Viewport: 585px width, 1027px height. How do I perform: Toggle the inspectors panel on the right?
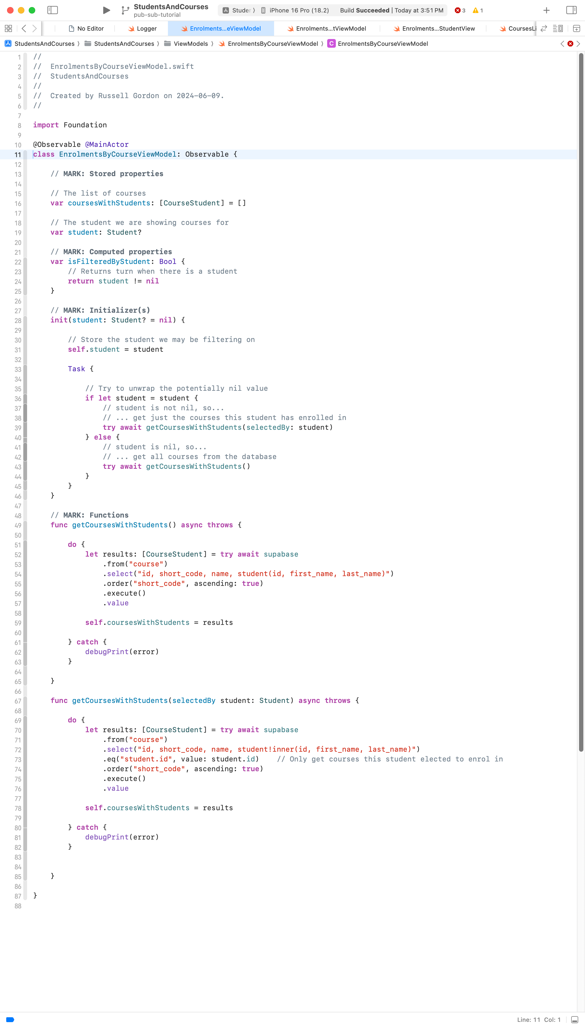pyautogui.click(x=571, y=10)
